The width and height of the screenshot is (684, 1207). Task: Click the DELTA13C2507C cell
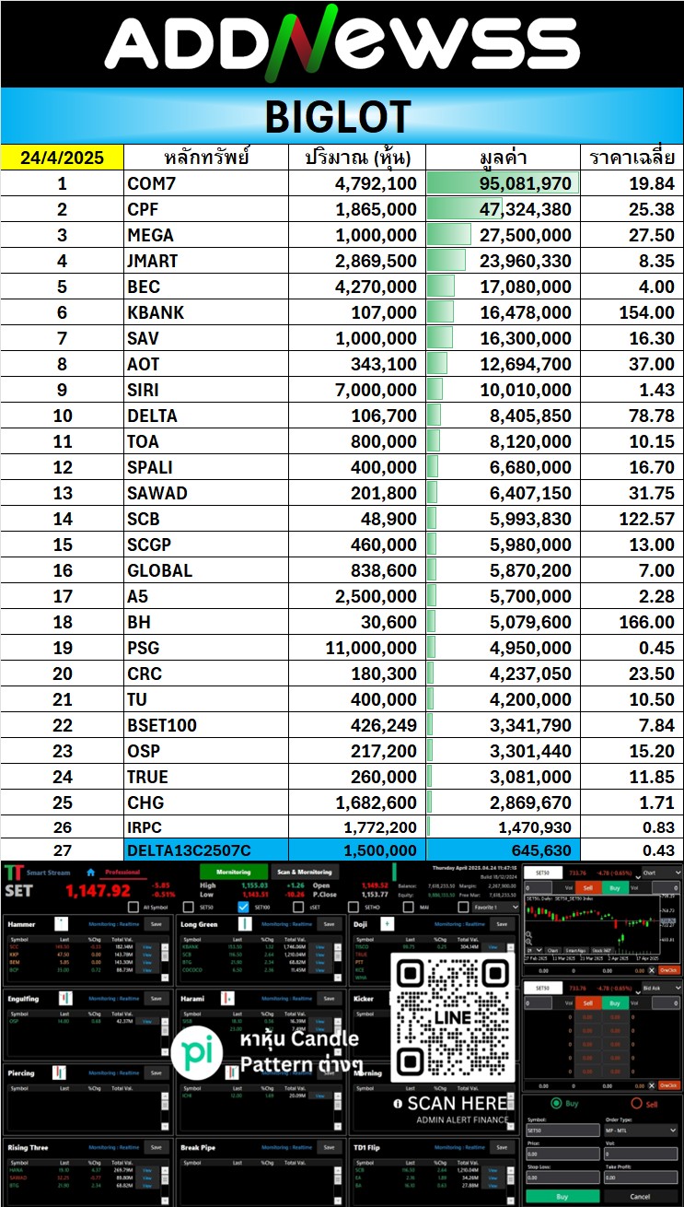[206, 850]
